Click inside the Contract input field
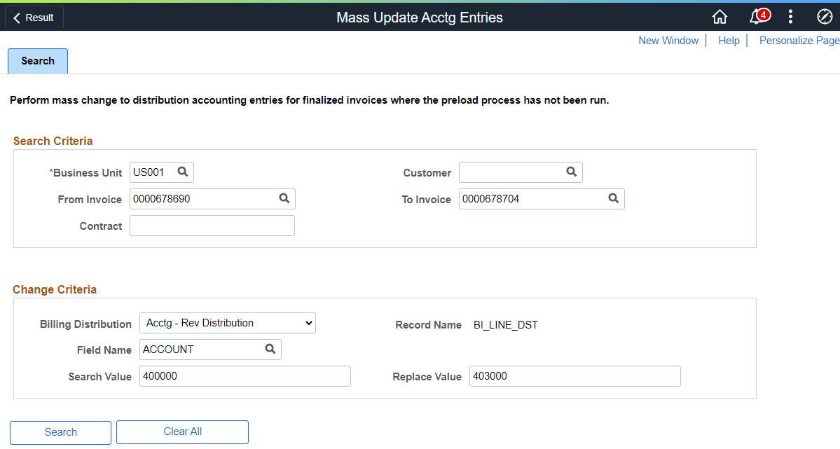The image size is (840, 449). pos(212,225)
